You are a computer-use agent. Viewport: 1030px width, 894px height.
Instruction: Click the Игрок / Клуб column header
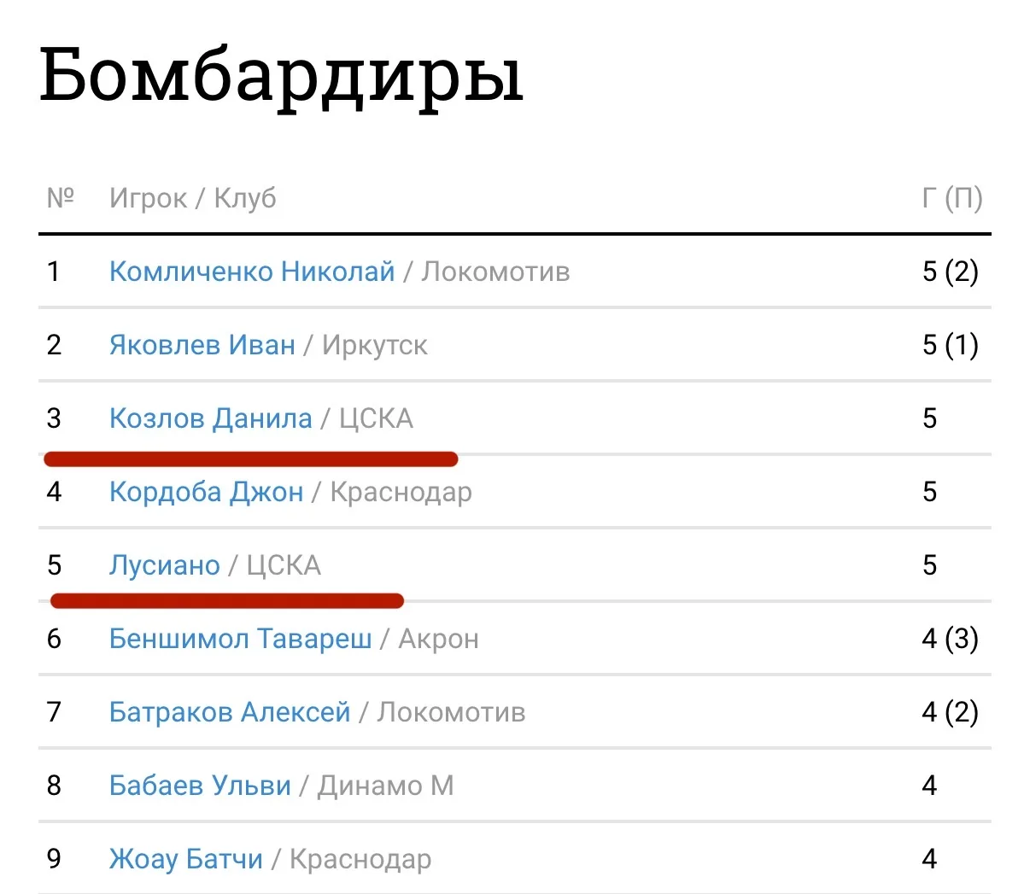tap(192, 198)
